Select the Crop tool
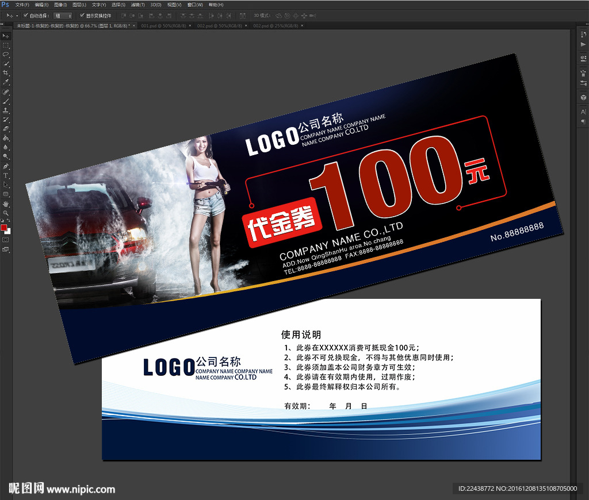The image size is (589, 500). 6,73
